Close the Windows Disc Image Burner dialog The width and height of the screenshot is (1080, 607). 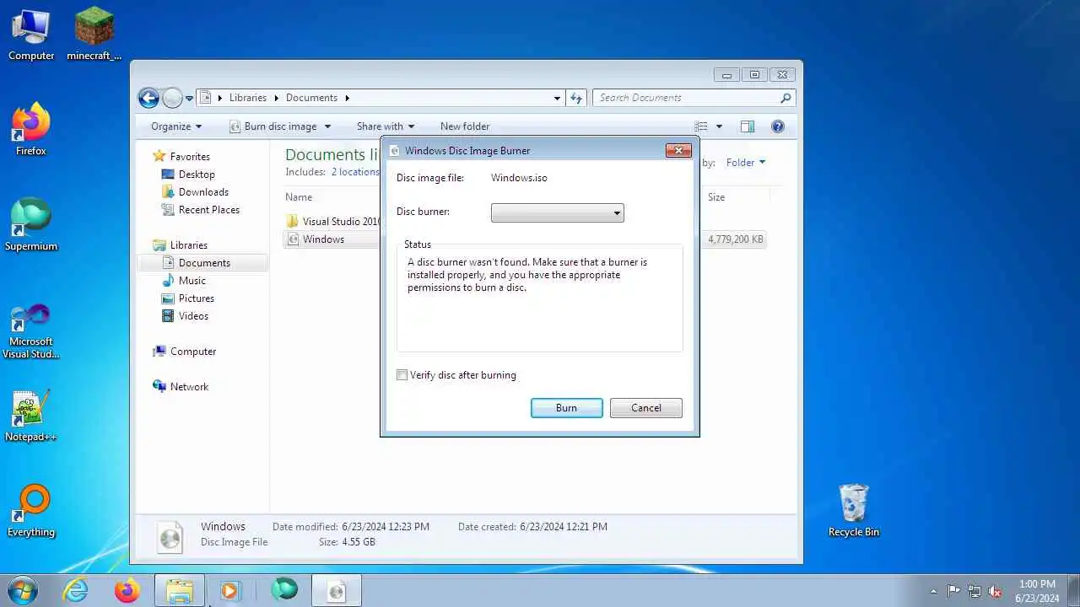point(678,150)
